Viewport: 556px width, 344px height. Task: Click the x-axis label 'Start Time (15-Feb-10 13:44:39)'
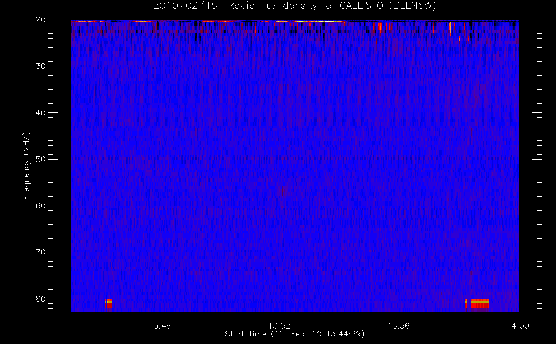(x=294, y=334)
